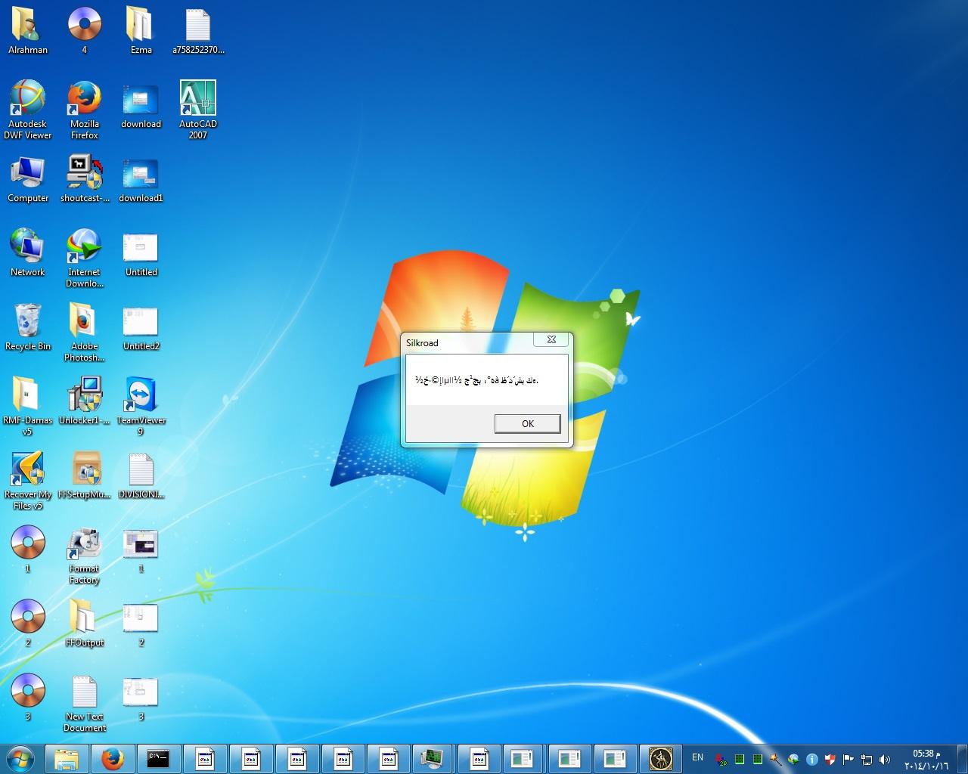Switch to Firefox on the taskbar

pyautogui.click(x=112, y=758)
